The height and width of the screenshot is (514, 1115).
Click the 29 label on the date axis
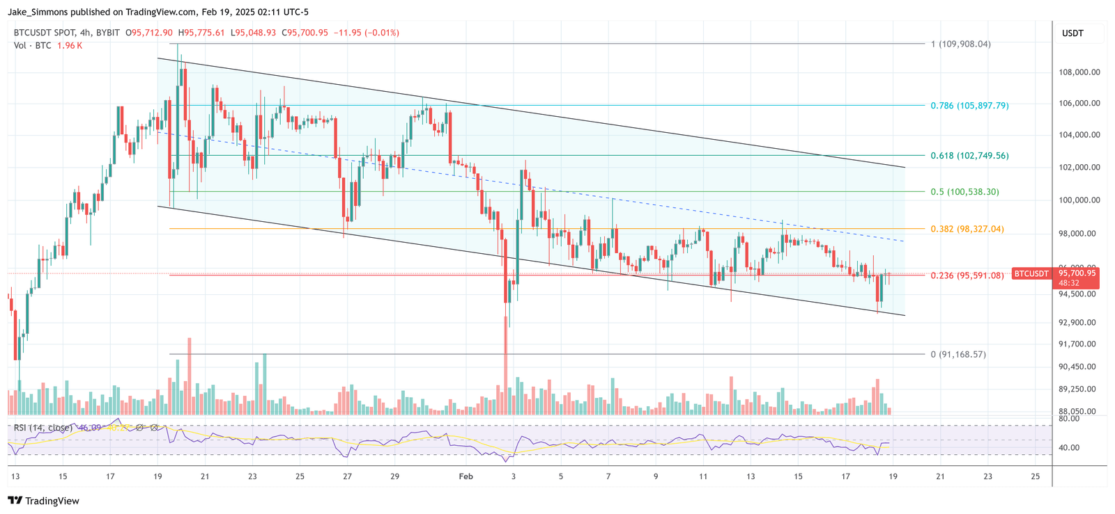(x=394, y=476)
